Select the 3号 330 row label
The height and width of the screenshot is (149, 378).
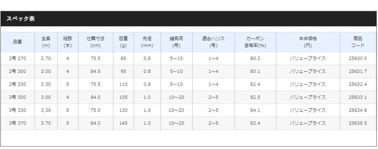(x=18, y=110)
